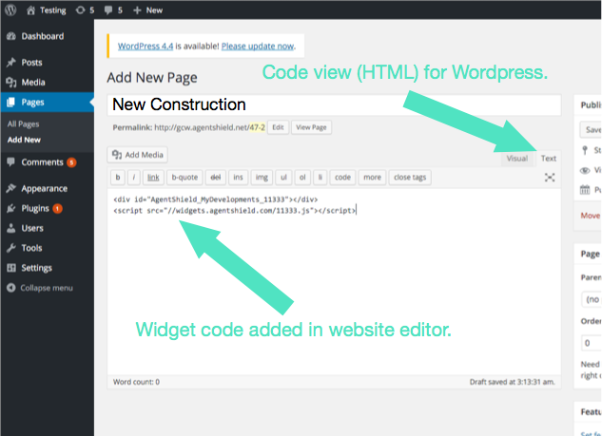Open the Settings menu
The image size is (602, 436).
click(x=36, y=268)
